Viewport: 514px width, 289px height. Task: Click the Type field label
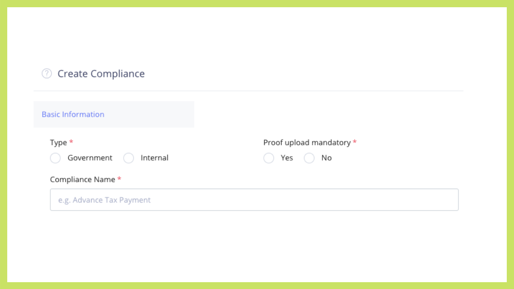point(59,142)
